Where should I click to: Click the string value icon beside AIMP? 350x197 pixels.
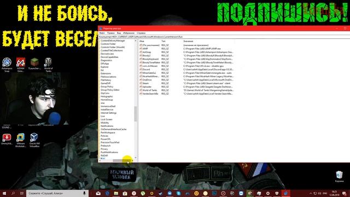pyautogui.click(x=141, y=49)
